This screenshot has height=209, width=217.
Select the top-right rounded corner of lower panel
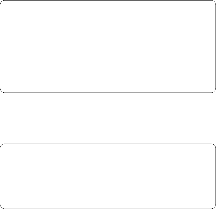[x=214, y=146]
